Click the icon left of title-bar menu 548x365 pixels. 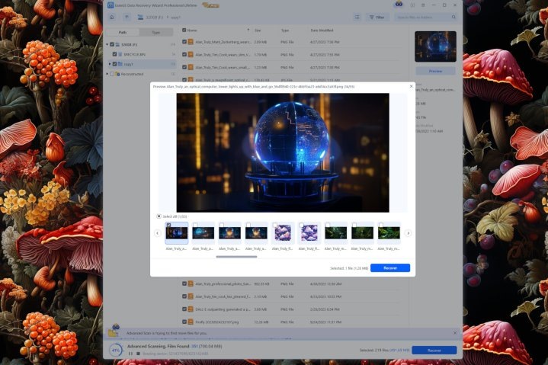(x=412, y=5)
